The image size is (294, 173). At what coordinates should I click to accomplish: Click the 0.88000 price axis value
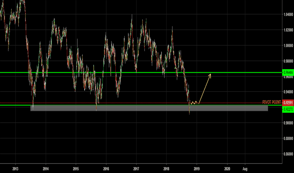coord(288,138)
